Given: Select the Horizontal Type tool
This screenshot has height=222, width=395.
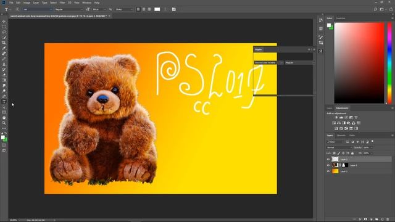Looking at the screenshot, I should (x=4, y=102).
